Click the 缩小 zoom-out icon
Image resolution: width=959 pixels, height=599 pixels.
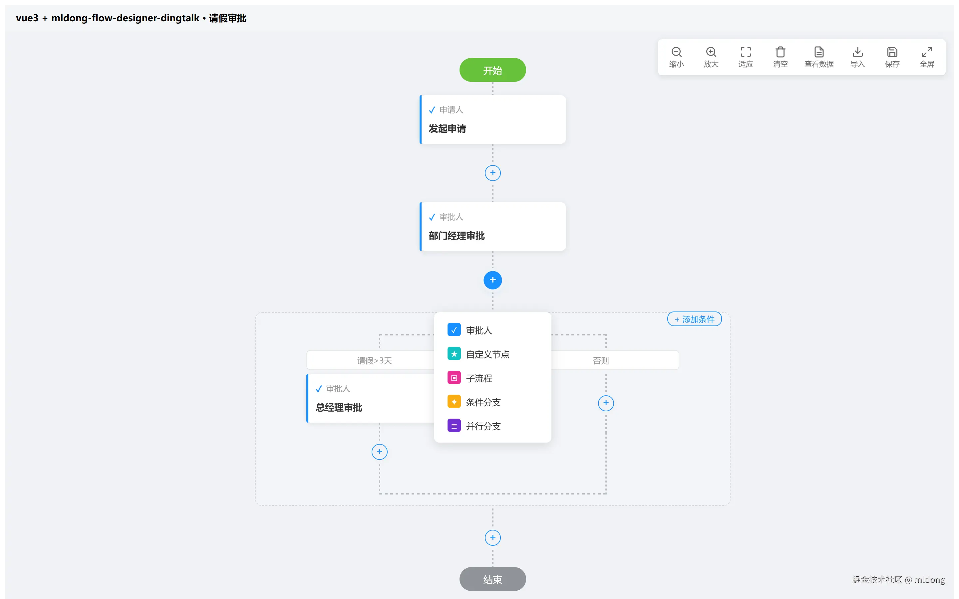click(x=676, y=52)
